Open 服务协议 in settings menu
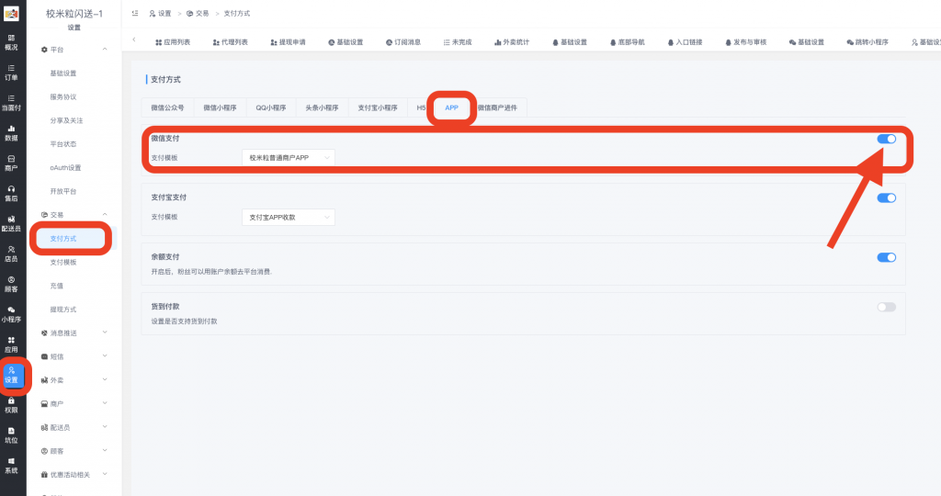The width and height of the screenshot is (941, 496). pyautogui.click(x=63, y=96)
